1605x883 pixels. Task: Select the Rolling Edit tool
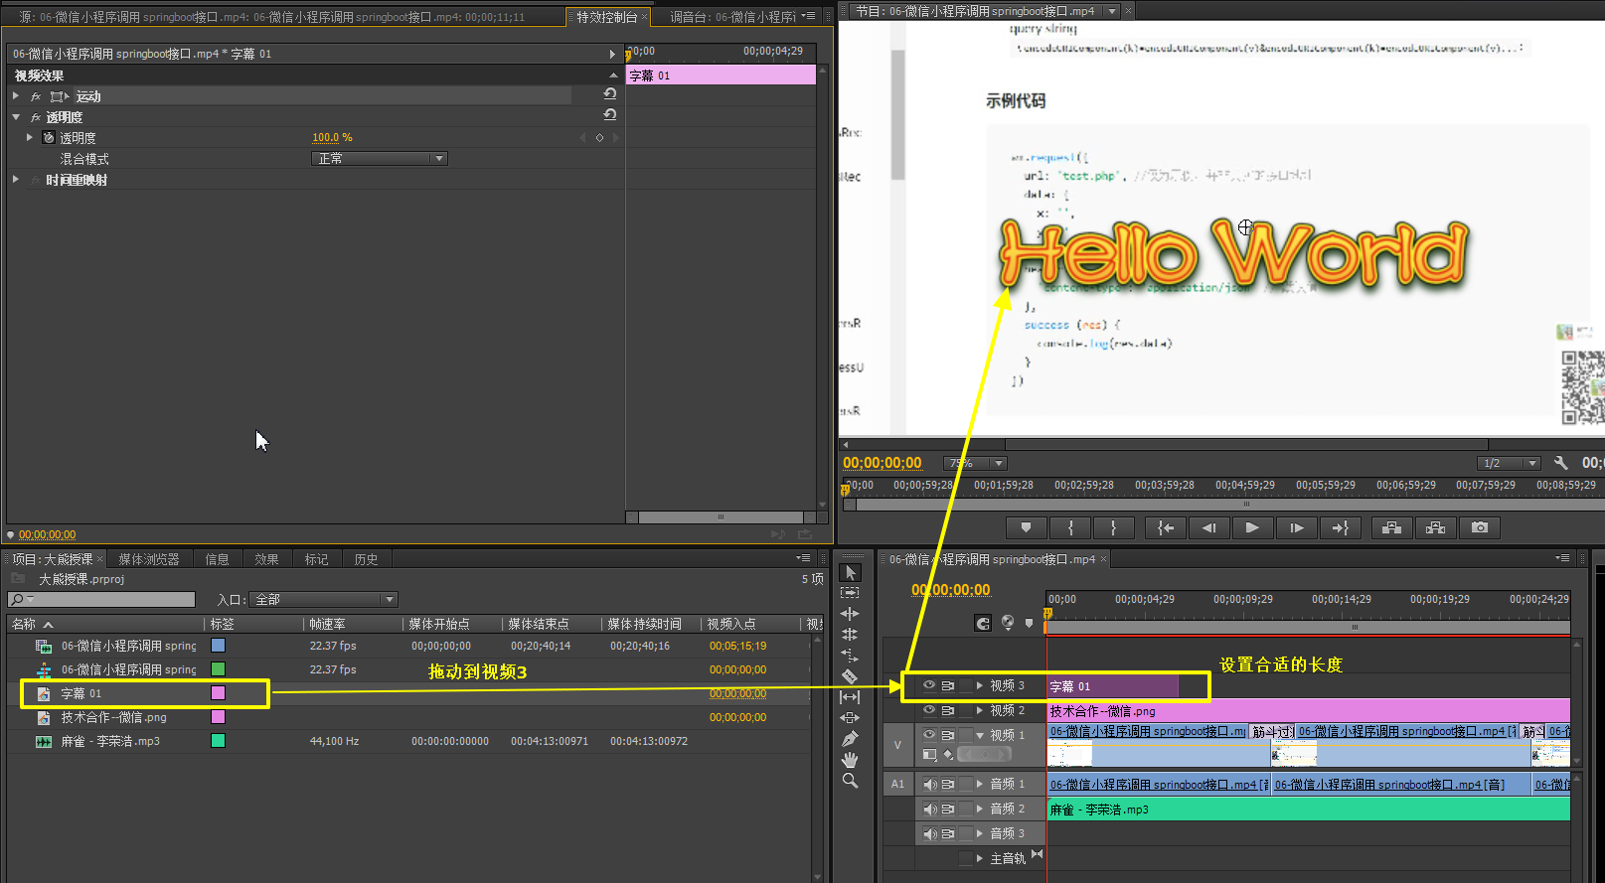point(850,634)
